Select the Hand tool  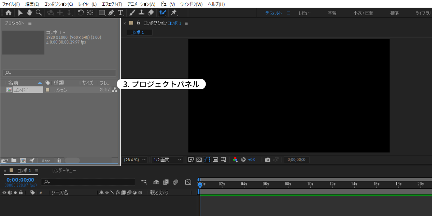29,13
